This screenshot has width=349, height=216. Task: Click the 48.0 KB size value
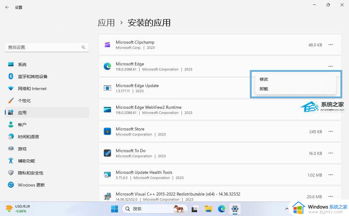click(315, 45)
